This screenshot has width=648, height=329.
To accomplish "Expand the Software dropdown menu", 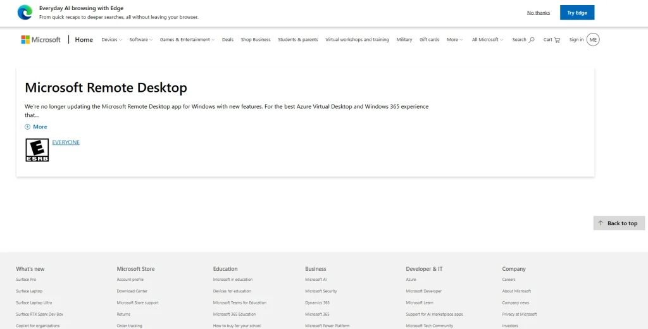I will point(141,40).
